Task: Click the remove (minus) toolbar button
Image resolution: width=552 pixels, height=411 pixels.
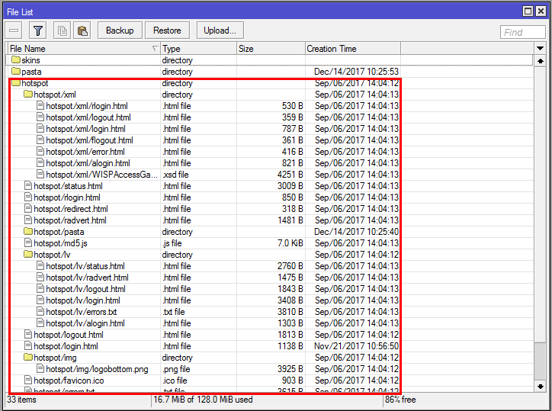Action: [14, 31]
